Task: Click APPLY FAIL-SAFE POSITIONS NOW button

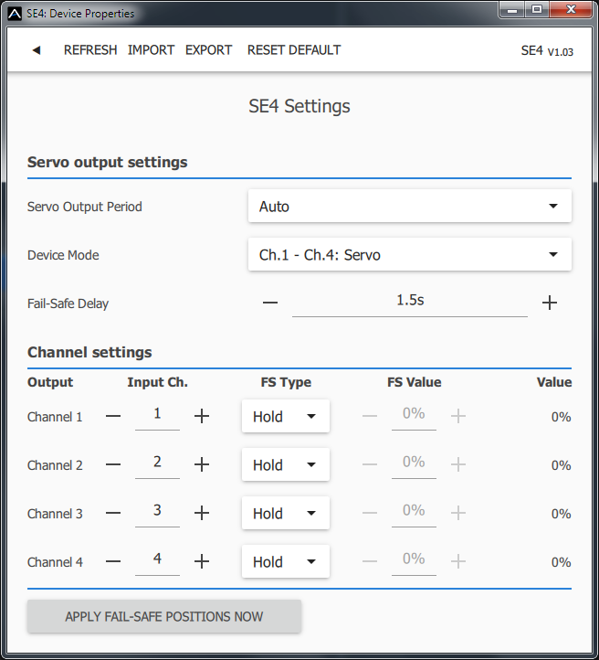Action: point(164,617)
